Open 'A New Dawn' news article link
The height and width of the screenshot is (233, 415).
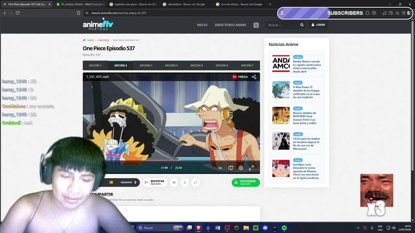tap(306, 92)
